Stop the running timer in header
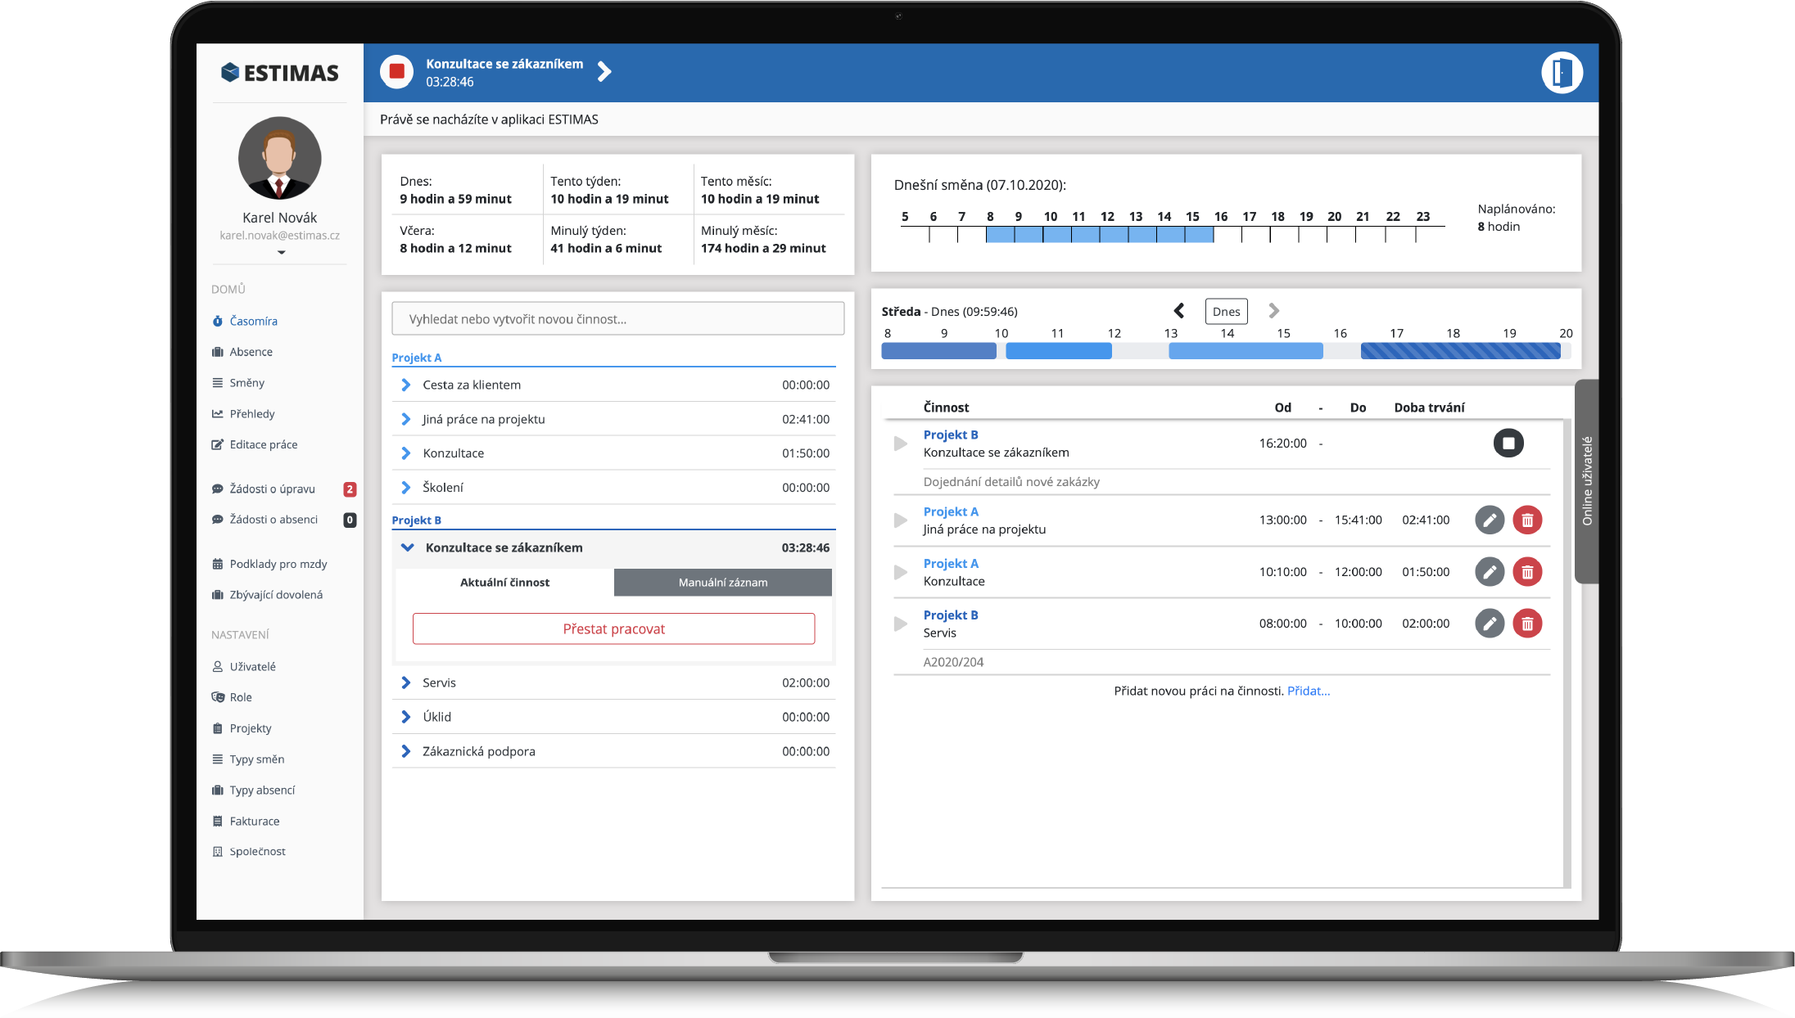This screenshot has height=1018, width=1795. tap(397, 72)
